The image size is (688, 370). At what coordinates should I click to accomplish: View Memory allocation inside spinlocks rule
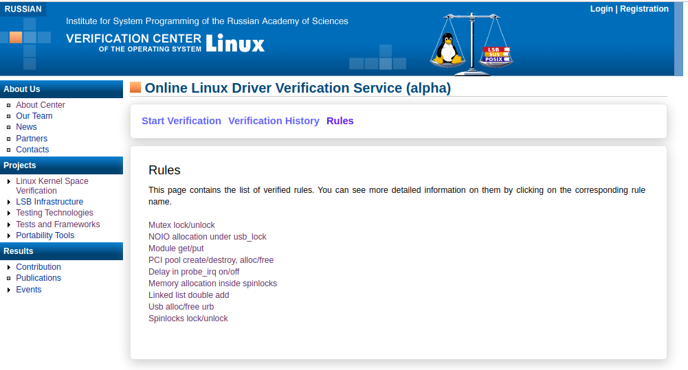click(213, 284)
